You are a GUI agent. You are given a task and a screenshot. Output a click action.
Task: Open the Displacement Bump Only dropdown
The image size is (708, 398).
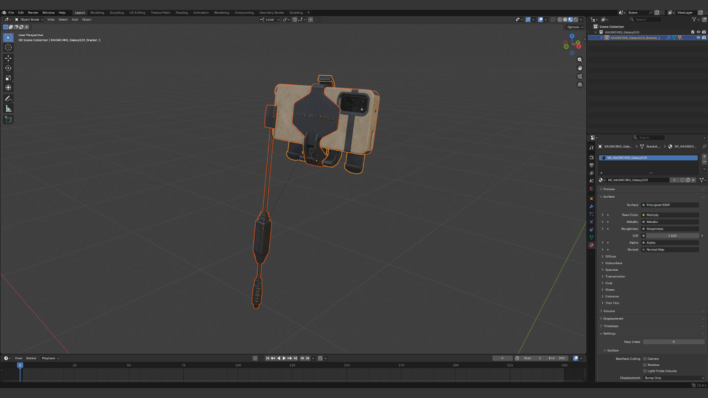(x=674, y=378)
